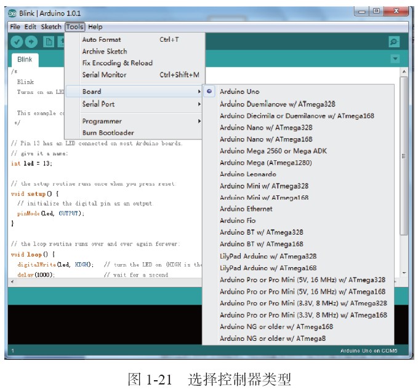
Task: Expand the Programmer submenu
Action: pos(134,122)
